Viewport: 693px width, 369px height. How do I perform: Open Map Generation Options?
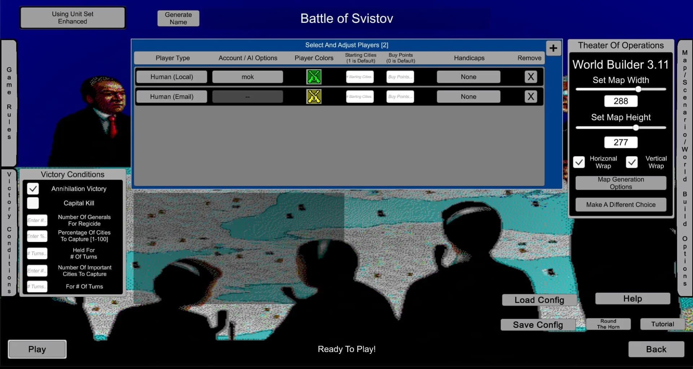620,183
